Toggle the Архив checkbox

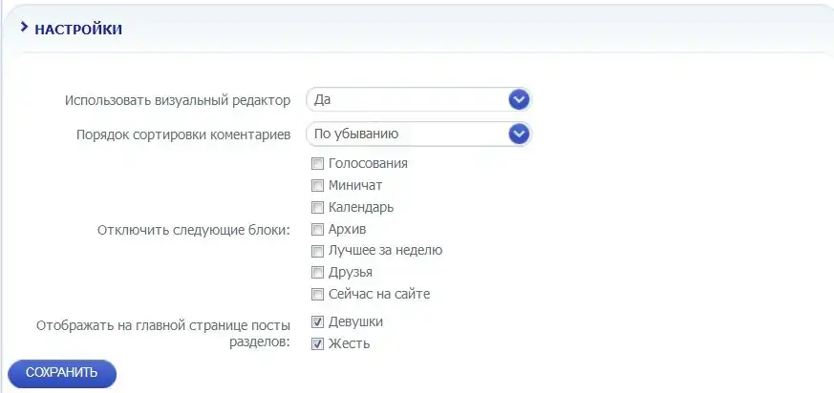click(318, 229)
